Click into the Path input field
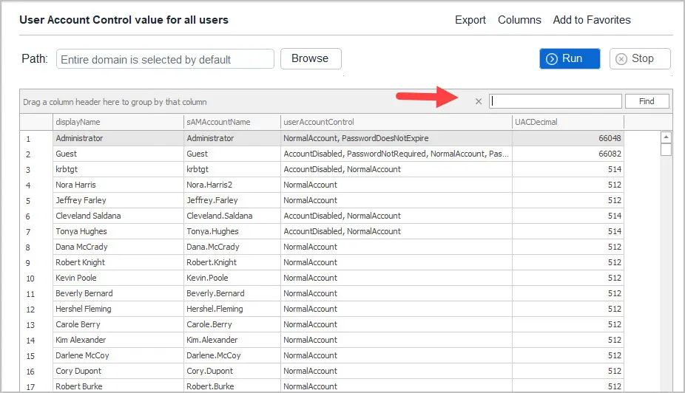The image size is (685, 393). tap(165, 59)
